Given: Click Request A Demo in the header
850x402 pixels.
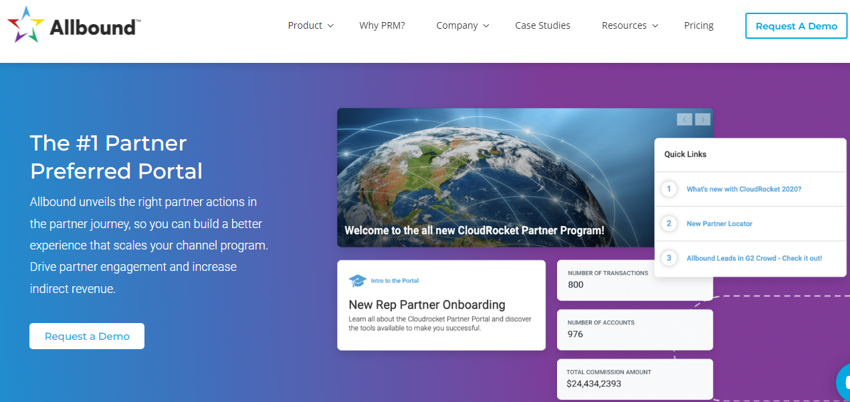Looking at the screenshot, I should click(x=796, y=26).
